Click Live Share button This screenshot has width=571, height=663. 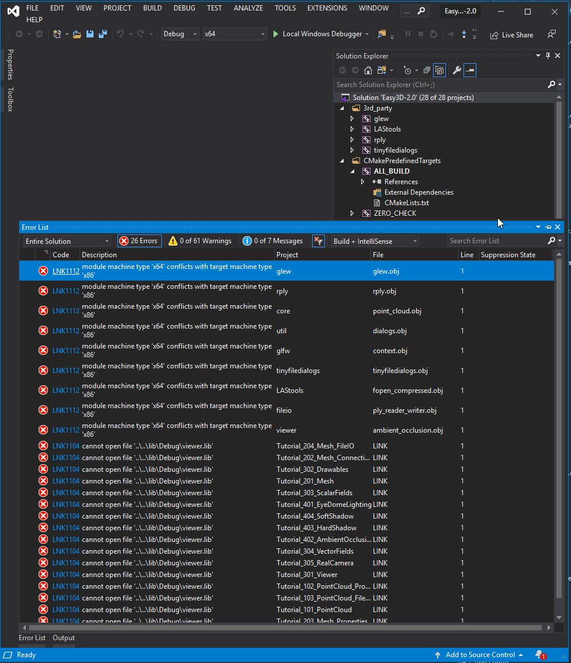point(511,35)
